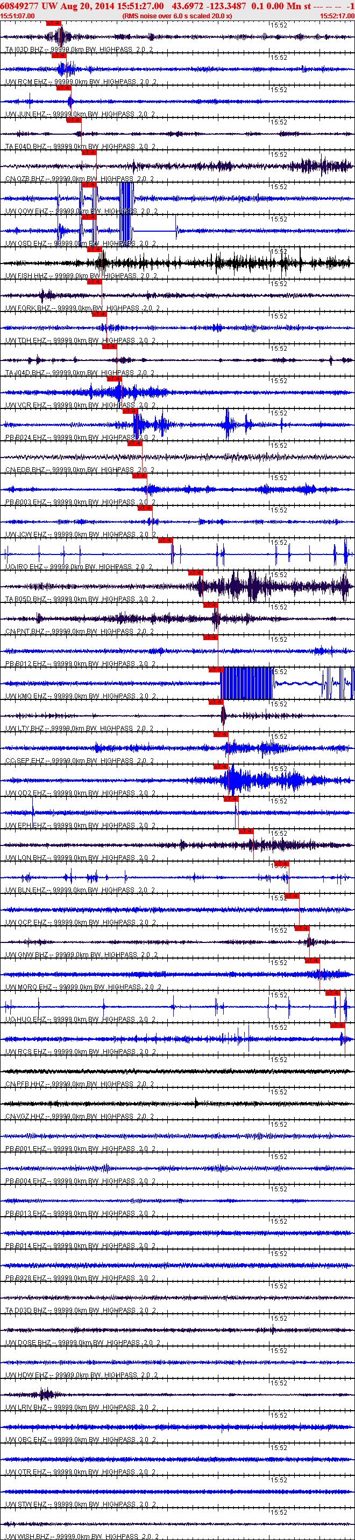Select the UW JUN EHZ station label
The width and height of the screenshot is (355, 1540).
(x=80, y=114)
